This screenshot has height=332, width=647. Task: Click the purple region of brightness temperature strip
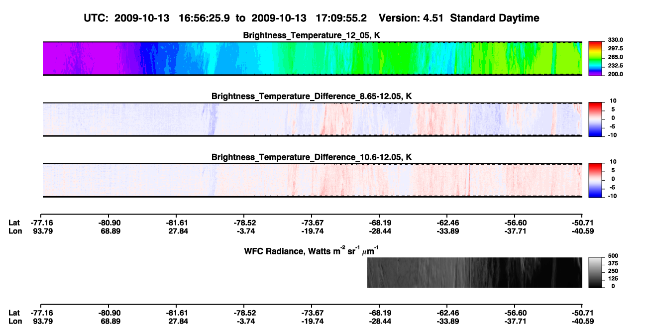(x=80, y=59)
